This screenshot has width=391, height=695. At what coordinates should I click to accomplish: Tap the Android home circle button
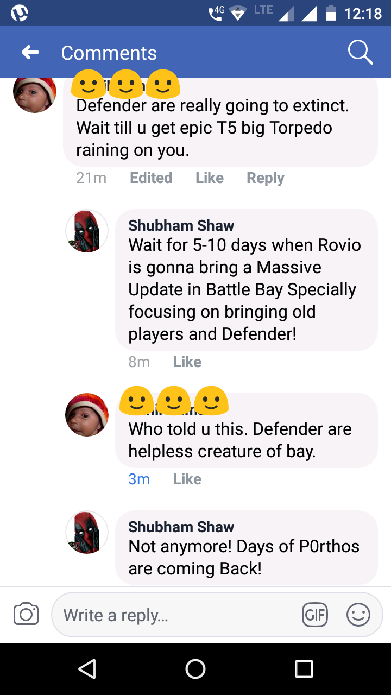(x=195, y=668)
